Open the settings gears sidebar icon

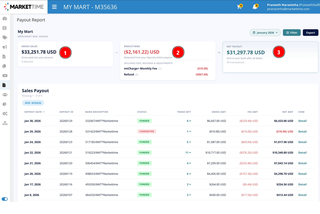pos(5,114)
